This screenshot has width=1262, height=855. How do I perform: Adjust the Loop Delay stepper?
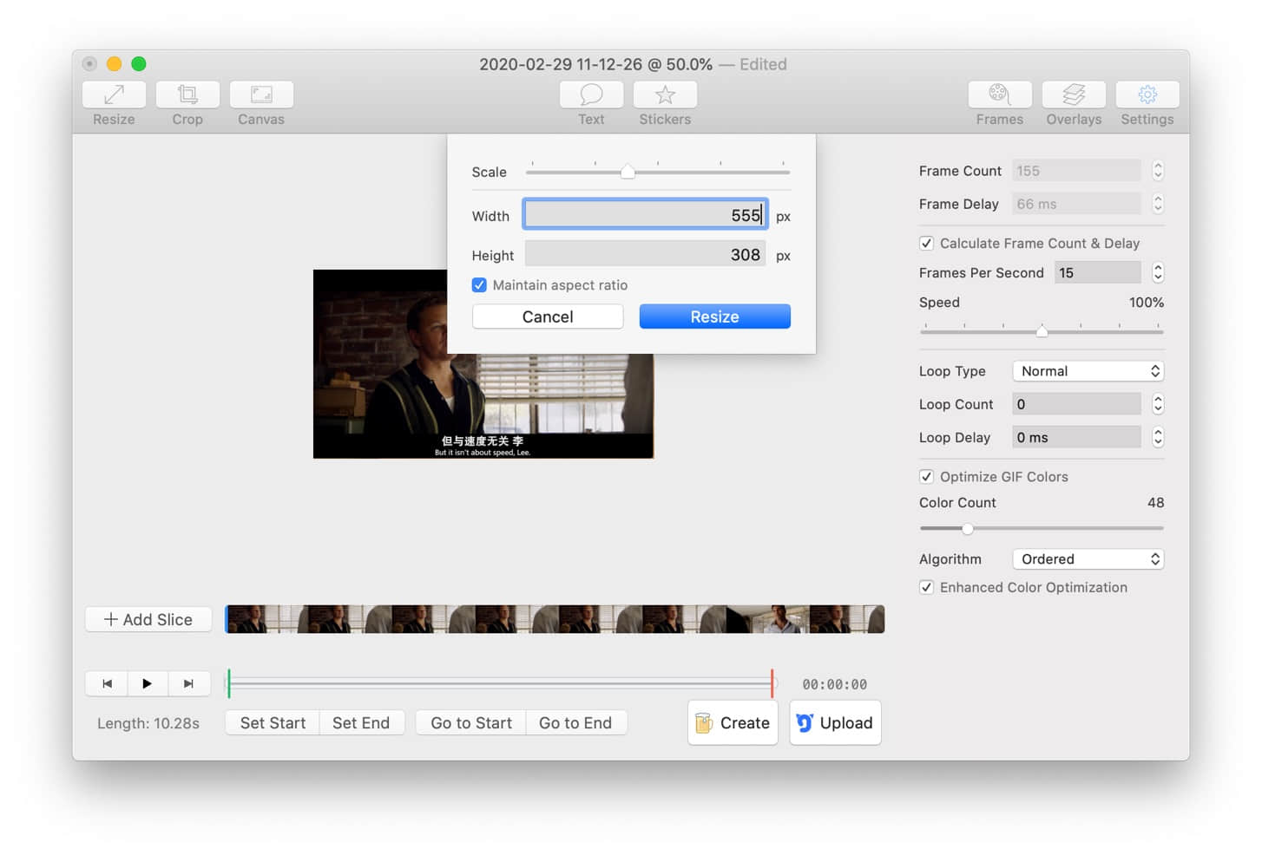click(x=1158, y=437)
